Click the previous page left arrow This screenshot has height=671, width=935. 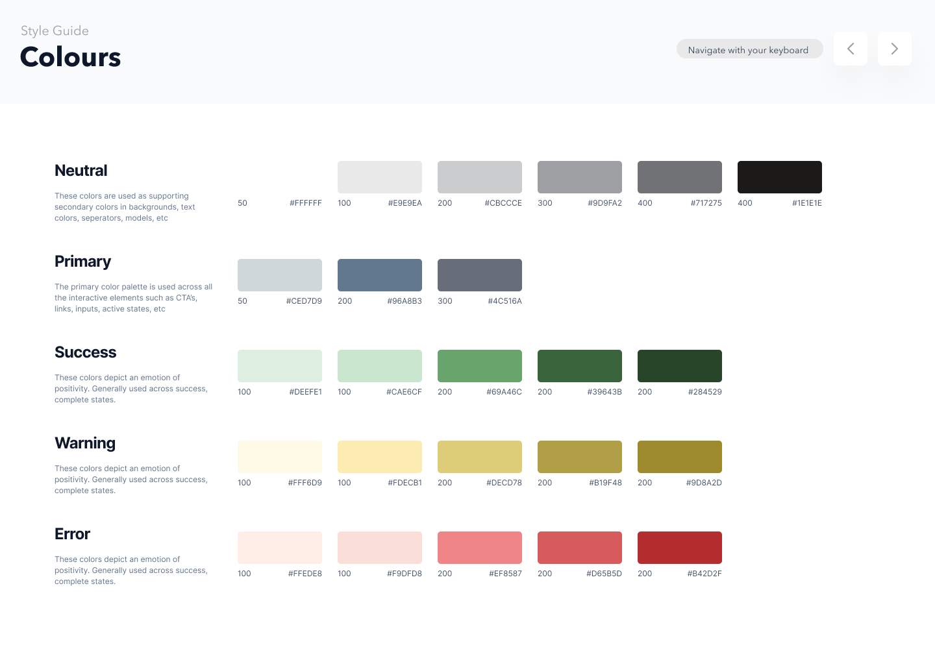point(851,49)
